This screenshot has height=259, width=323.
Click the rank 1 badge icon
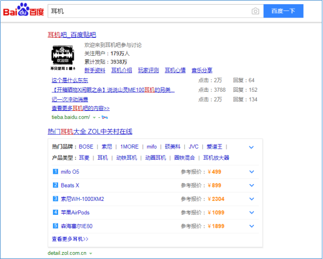tap(55, 171)
